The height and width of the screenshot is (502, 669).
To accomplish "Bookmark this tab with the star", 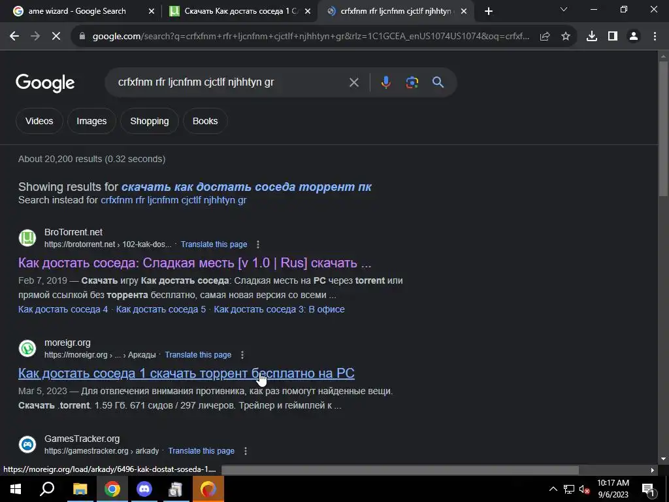I will tap(566, 37).
